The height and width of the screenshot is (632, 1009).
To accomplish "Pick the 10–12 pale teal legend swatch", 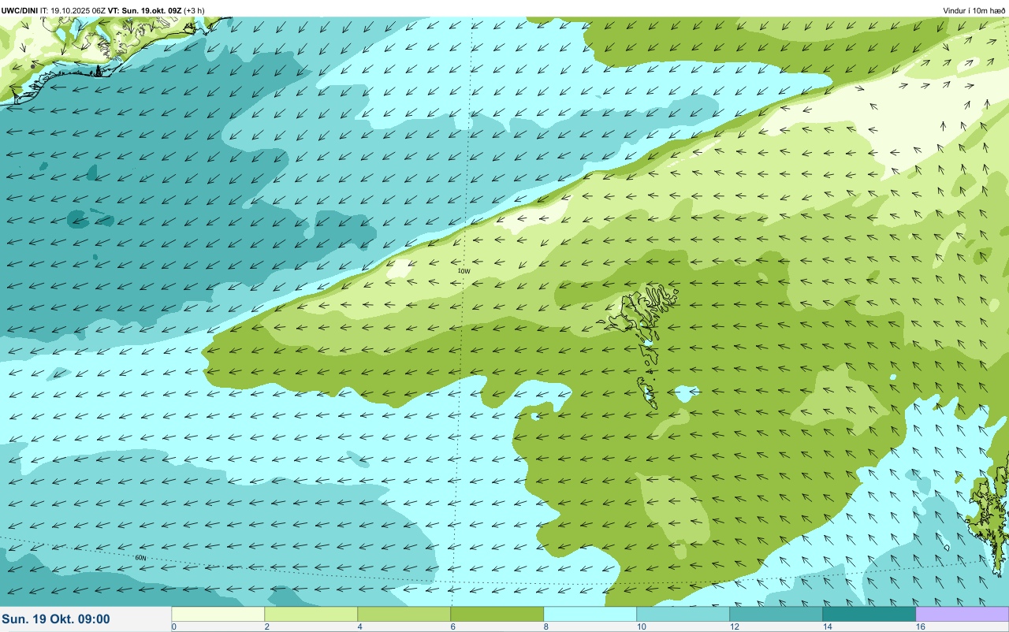I will click(683, 614).
